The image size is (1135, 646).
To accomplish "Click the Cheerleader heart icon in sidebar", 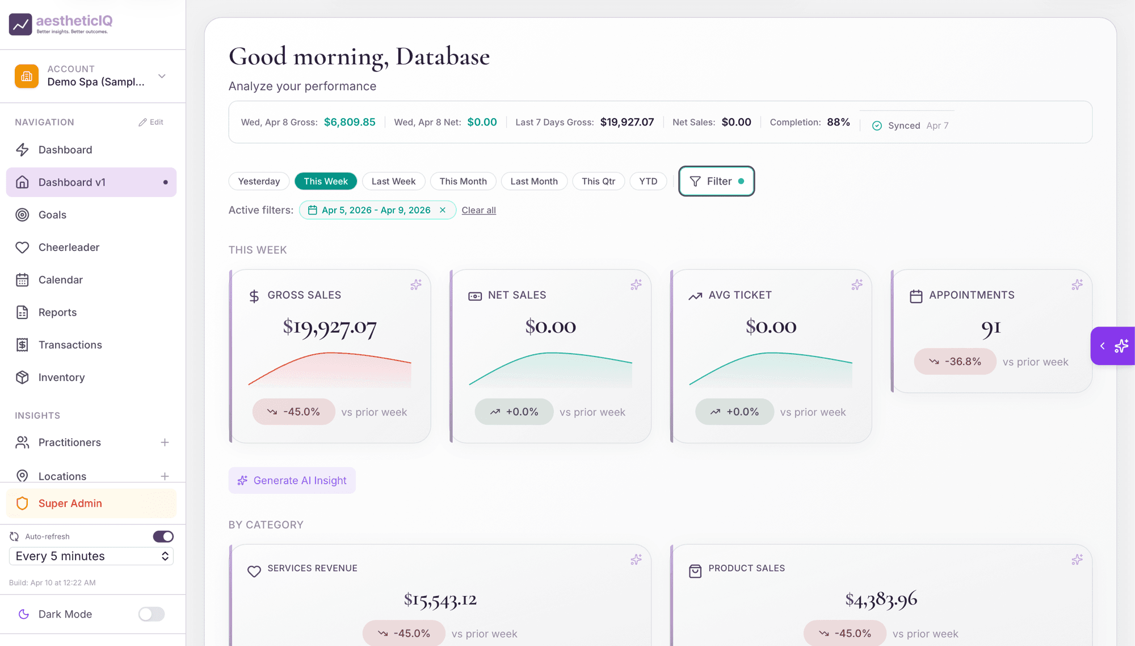I will point(22,248).
